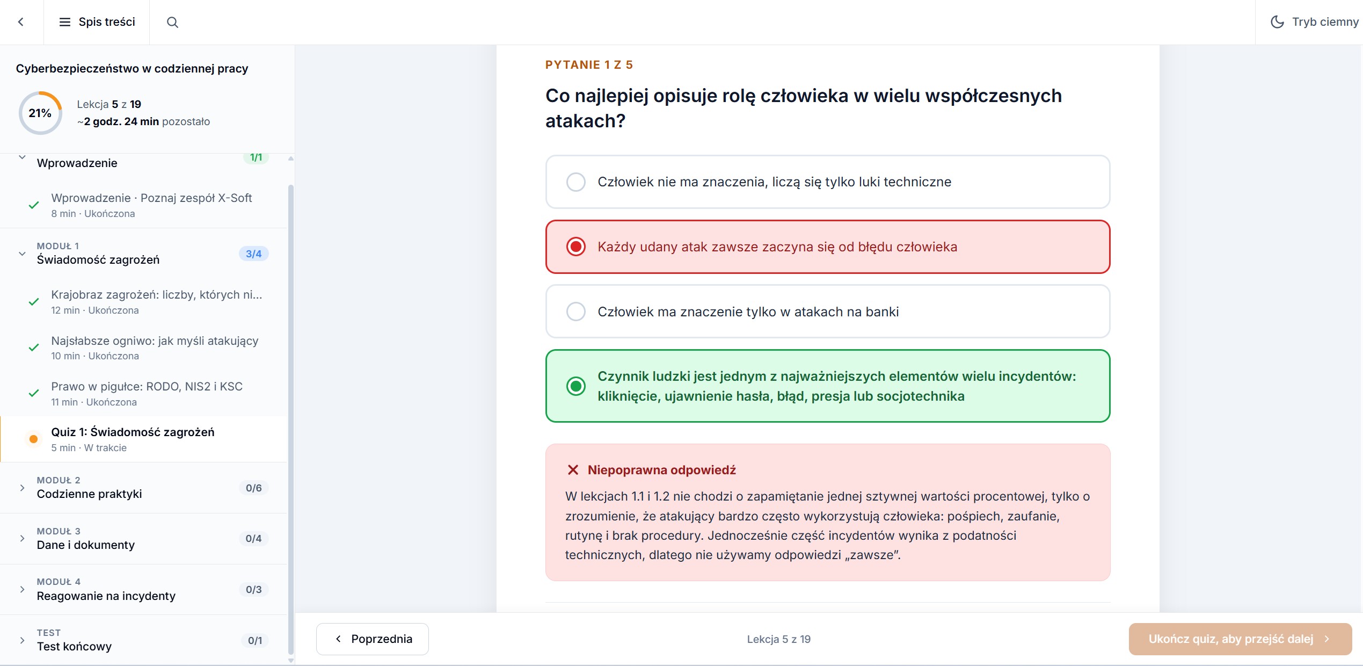The image size is (1363, 666).
Task: Open the search magnifier icon
Action: [172, 22]
